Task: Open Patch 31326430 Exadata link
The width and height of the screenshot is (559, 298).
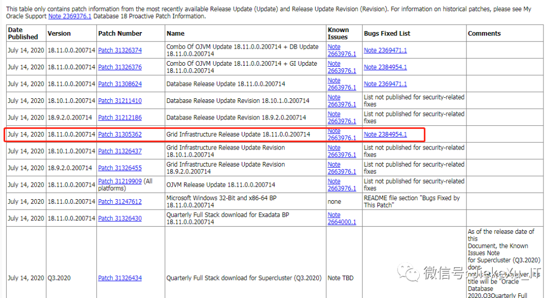Action: pyautogui.click(x=120, y=218)
